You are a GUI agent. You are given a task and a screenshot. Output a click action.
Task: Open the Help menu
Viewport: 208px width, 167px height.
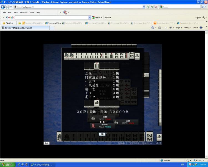(38, 13)
